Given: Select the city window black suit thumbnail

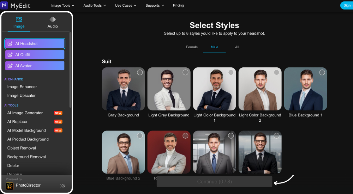Looking at the screenshot, I should [260, 152].
